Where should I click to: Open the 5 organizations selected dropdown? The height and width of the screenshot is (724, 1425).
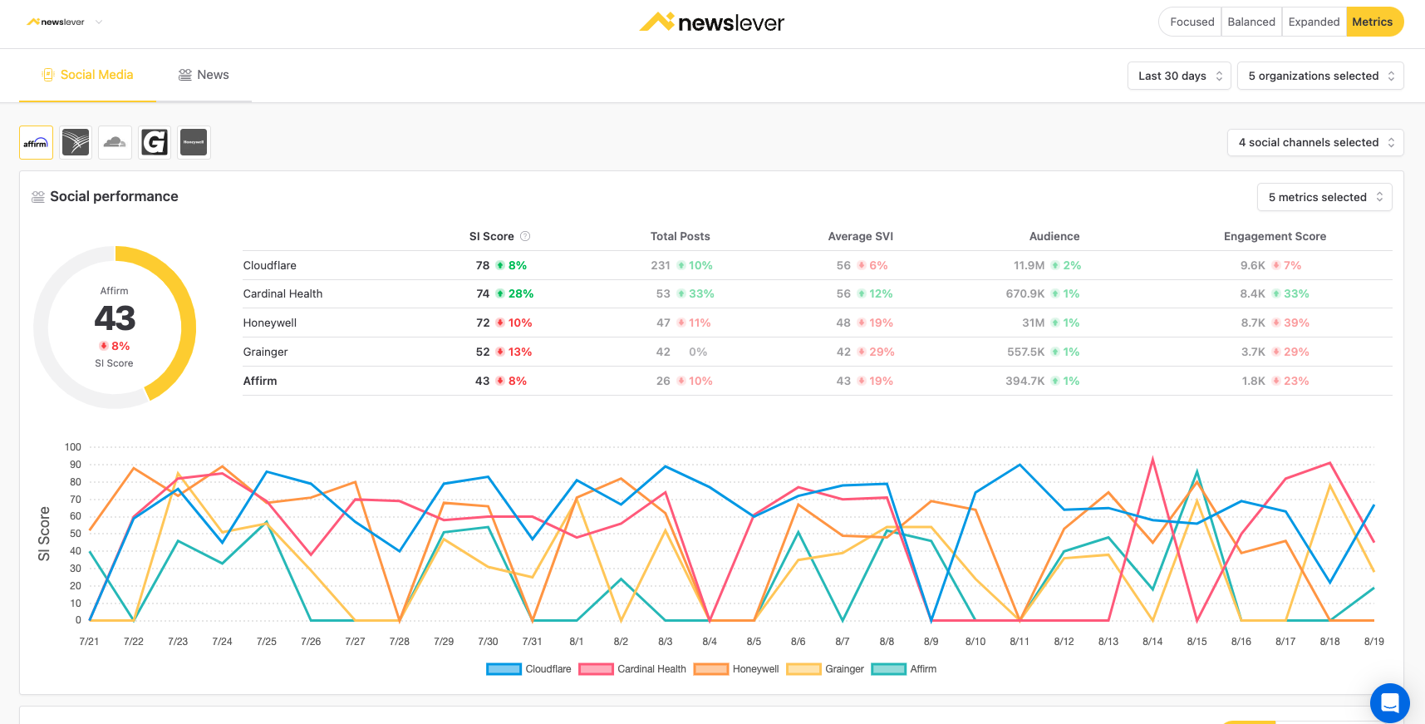pyautogui.click(x=1320, y=76)
